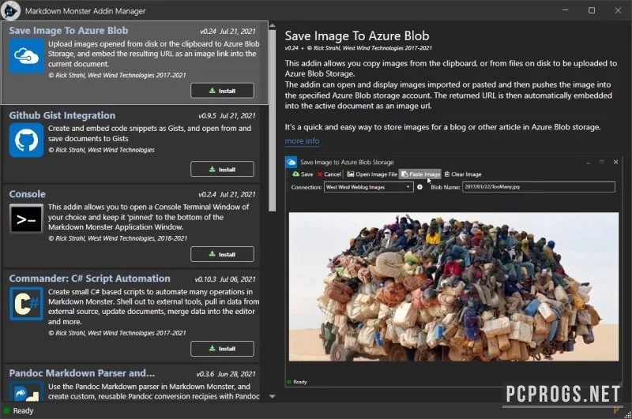Install the Save Image To Azure Blob addin

pyautogui.click(x=222, y=91)
